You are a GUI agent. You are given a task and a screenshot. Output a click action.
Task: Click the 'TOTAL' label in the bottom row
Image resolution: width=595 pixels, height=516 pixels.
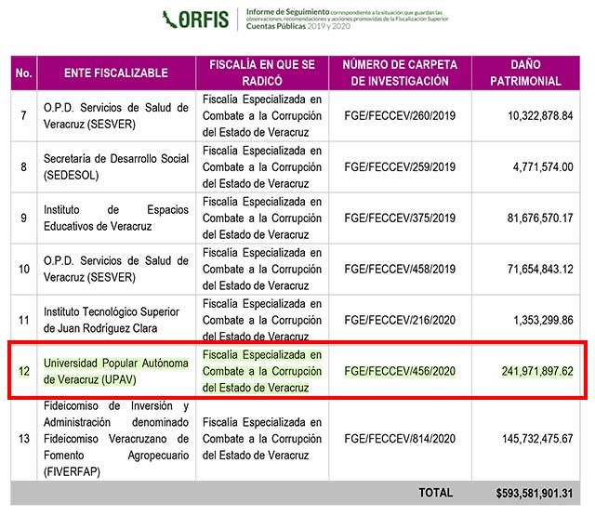[435, 493]
